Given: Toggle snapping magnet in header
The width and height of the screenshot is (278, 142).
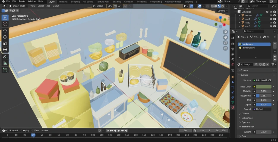Looking at the screenshot, I should (116, 6).
